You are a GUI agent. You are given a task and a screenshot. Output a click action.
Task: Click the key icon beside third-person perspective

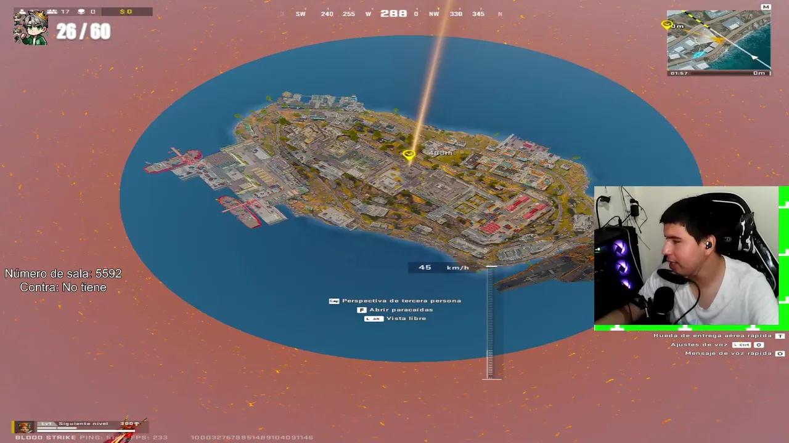point(334,301)
